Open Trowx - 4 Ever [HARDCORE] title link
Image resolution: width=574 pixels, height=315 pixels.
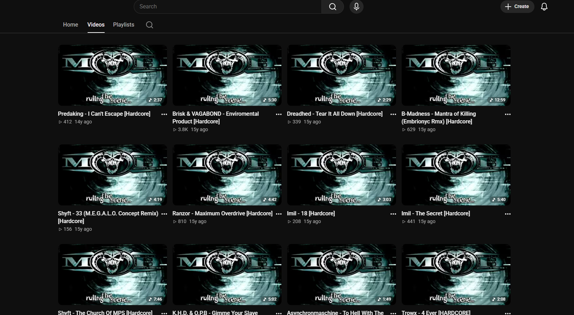tap(436, 313)
